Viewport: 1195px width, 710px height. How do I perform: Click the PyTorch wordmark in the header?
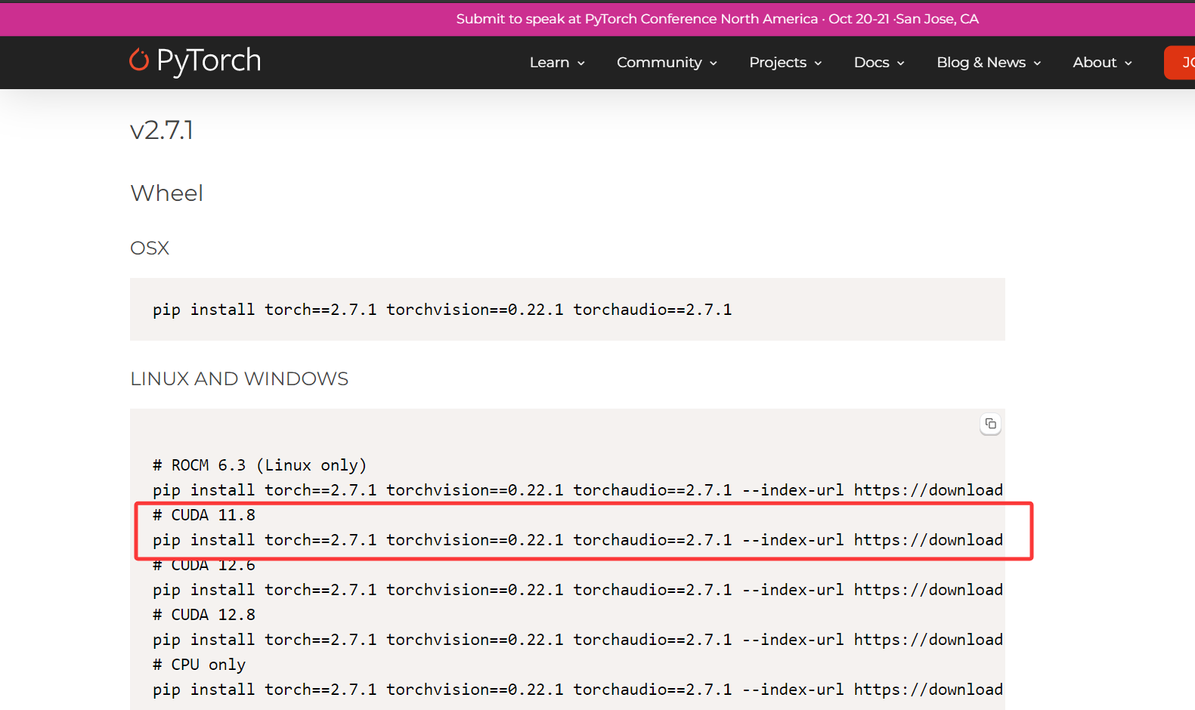[209, 60]
